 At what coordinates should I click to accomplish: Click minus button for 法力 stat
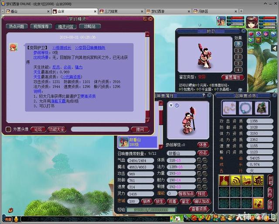pyautogui.click(x=205, y=167)
